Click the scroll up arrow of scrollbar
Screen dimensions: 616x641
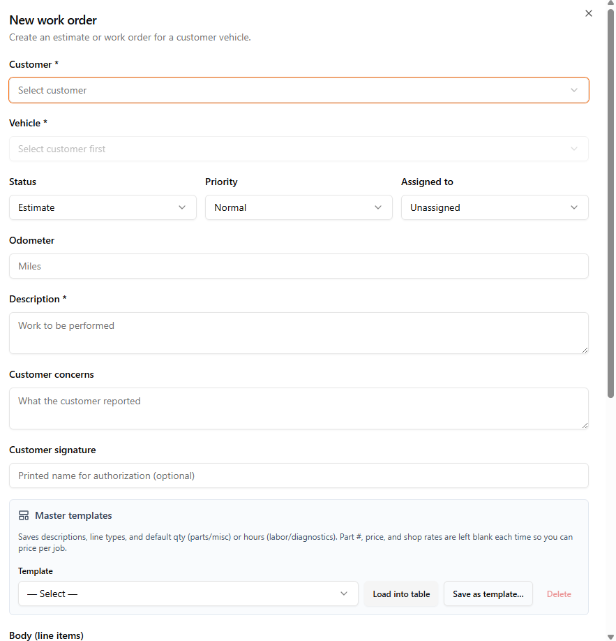(611, 4)
